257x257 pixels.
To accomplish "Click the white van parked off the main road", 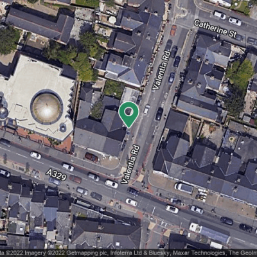I will 184,188.
